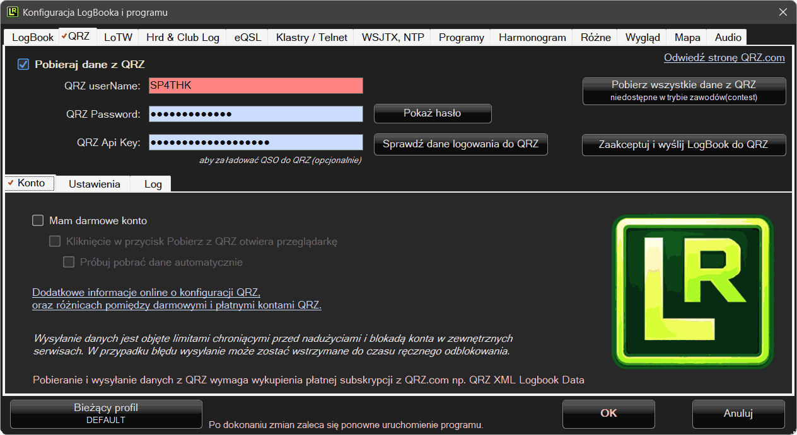The width and height of the screenshot is (797, 435).
Task: Switch to the LoTW tab
Action: [x=118, y=37]
